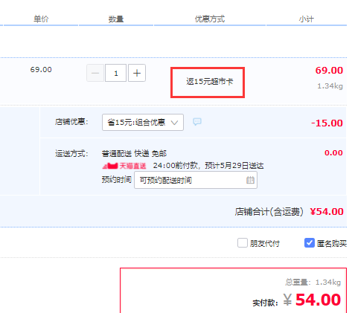Increase quantity with the plus button
This screenshot has height=313, width=352.
[137, 73]
